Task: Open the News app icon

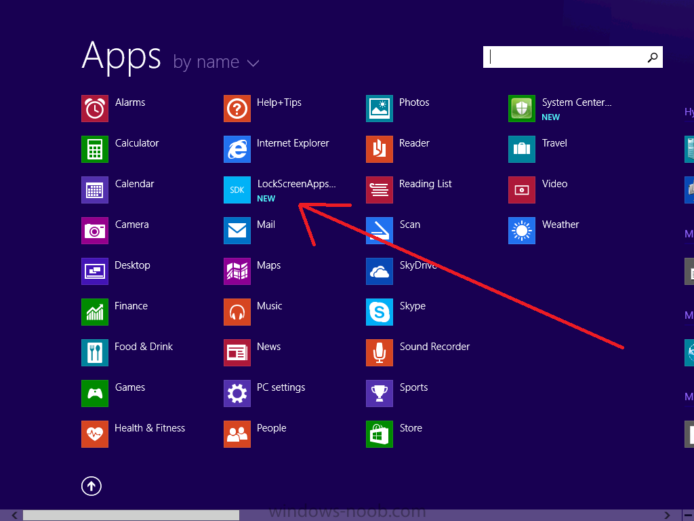Action: point(237,353)
